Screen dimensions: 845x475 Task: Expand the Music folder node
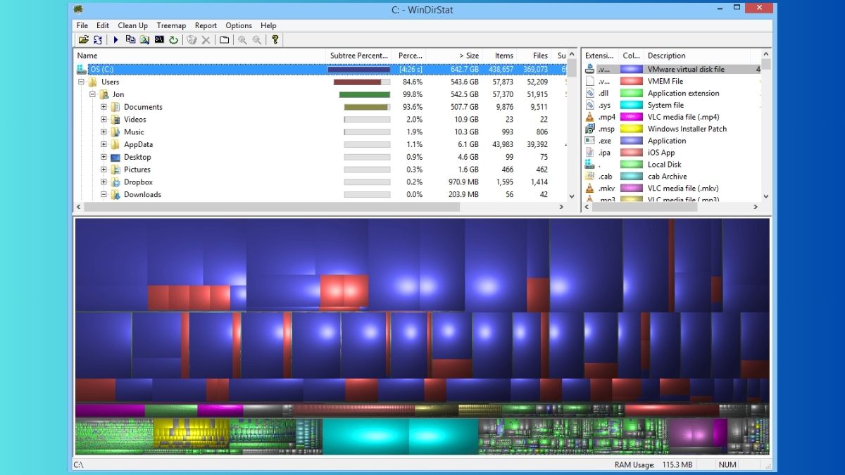[104, 132]
